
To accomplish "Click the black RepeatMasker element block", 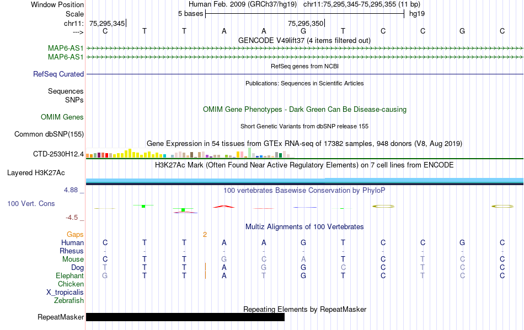I will 185,317.
